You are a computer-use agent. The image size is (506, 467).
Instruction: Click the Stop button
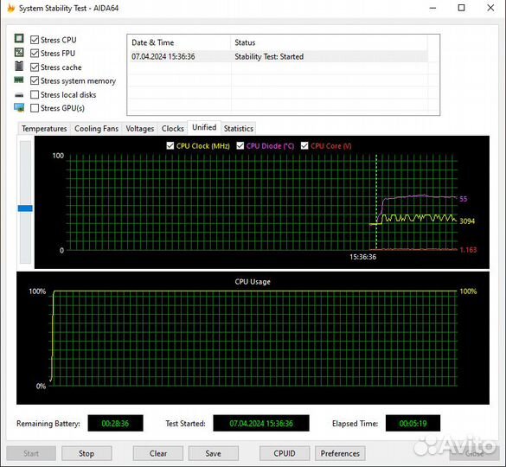86,453
